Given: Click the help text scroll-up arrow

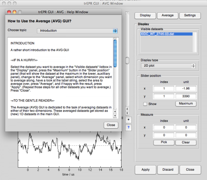Looking at the screenshot, I should (x=115, y=111).
